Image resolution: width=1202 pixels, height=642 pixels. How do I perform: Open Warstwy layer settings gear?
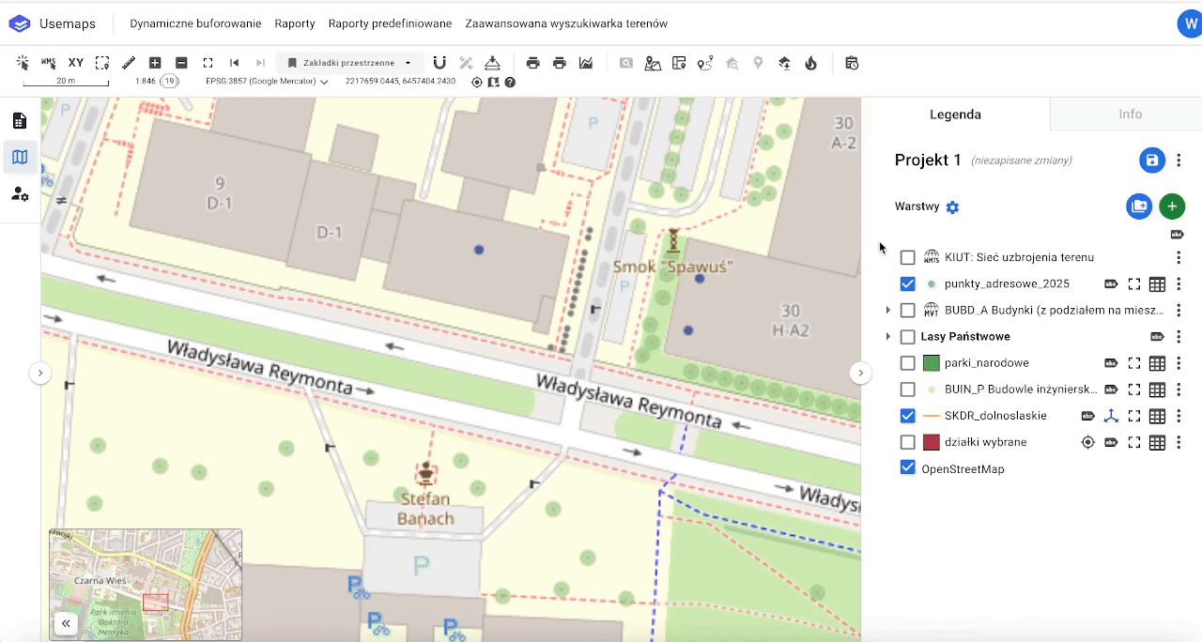[x=952, y=207]
